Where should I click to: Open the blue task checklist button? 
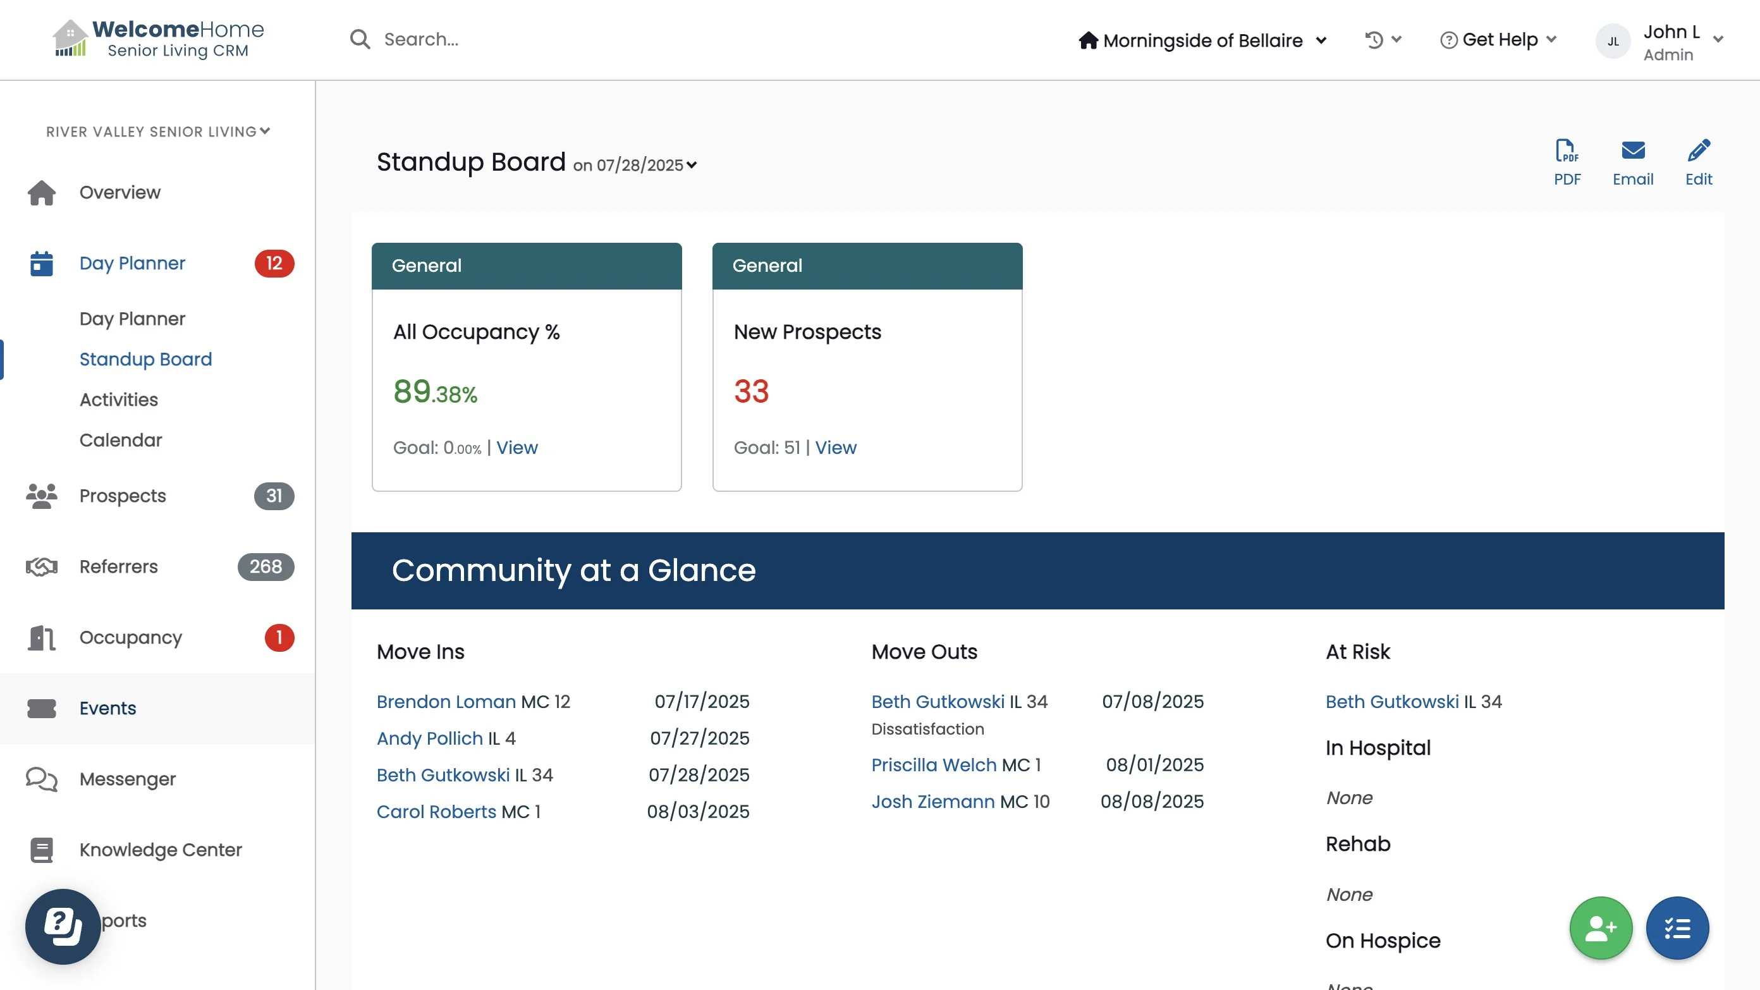tap(1677, 927)
